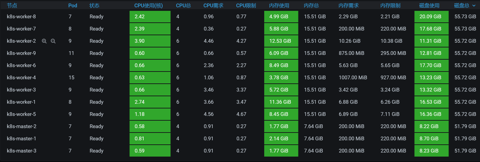
Task: Sort table by 节点 column header
Action: coord(12,6)
